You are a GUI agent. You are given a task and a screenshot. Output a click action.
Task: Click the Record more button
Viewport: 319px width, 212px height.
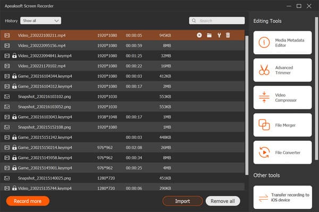click(x=28, y=201)
